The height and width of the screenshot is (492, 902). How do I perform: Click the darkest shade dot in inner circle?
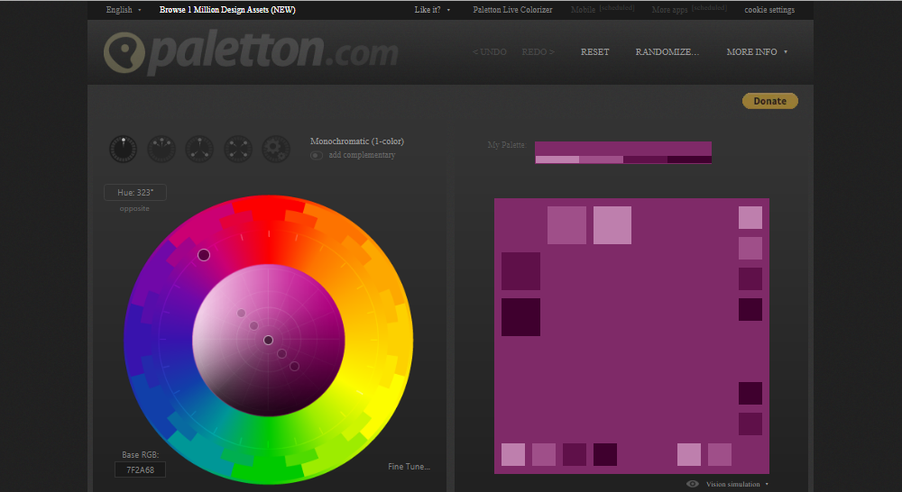(x=295, y=366)
